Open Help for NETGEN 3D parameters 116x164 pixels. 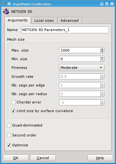(100, 158)
